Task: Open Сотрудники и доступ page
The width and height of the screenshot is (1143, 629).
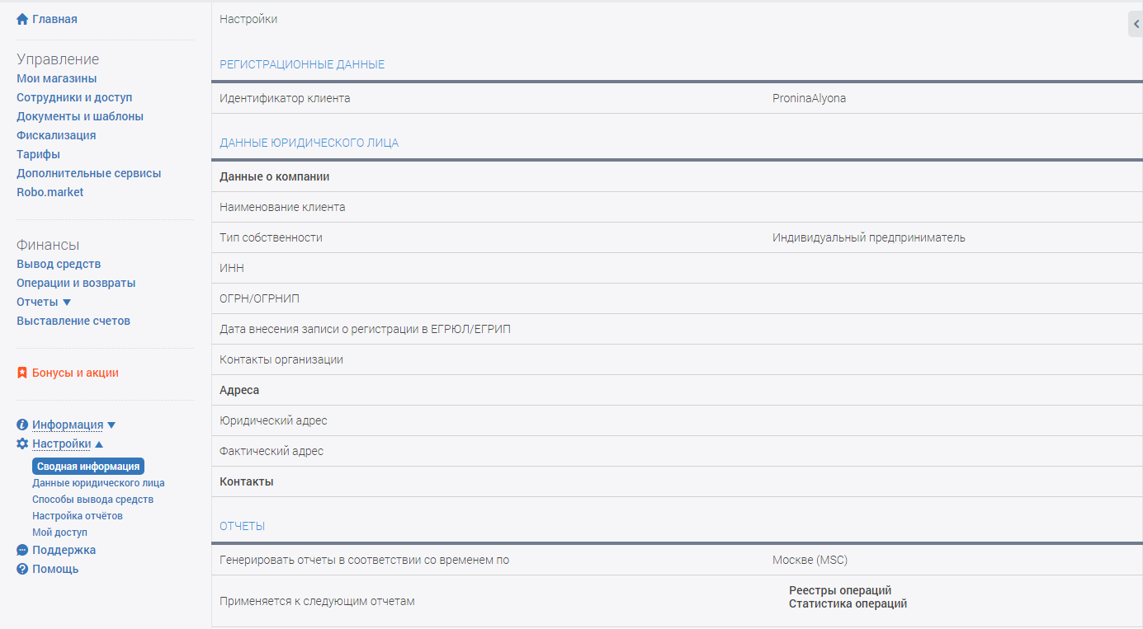Action: (x=74, y=97)
